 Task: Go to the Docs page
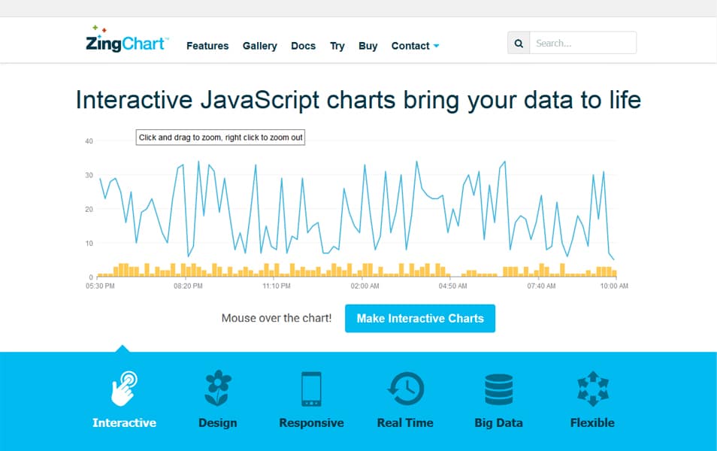pyautogui.click(x=303, y=46)
